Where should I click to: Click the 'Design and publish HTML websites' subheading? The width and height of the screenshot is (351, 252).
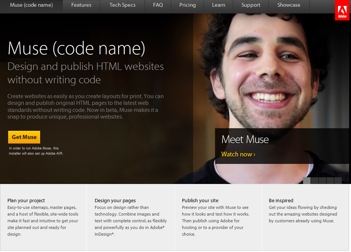coord(85,73)
